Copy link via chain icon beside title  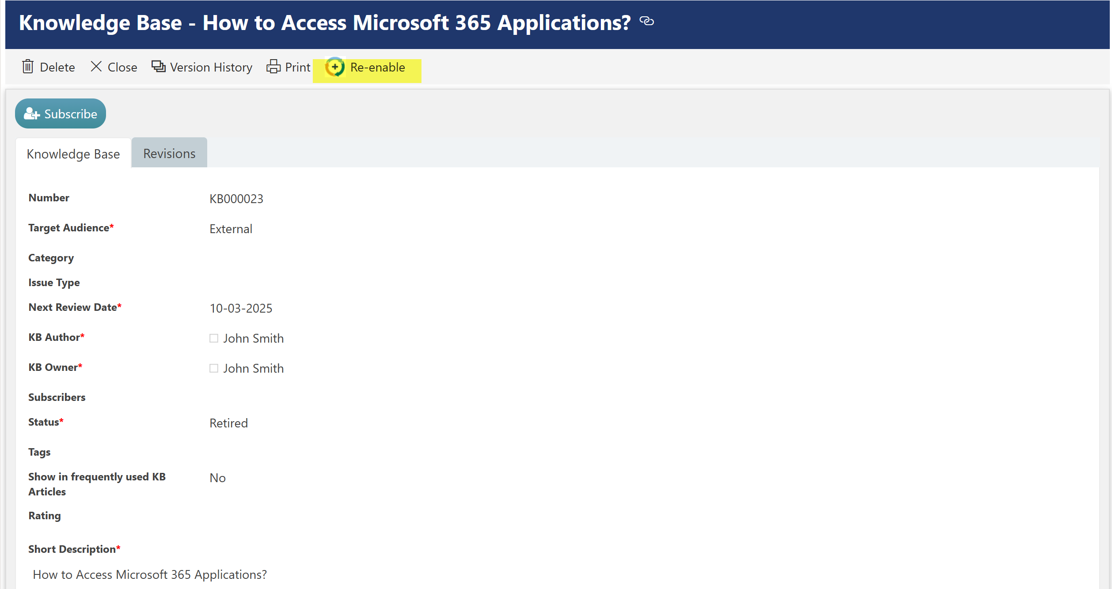tap(647, 21)
